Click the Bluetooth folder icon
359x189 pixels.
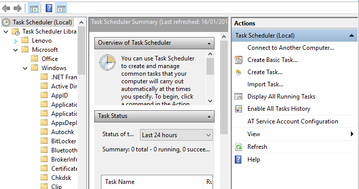click(x=44, y=150)
